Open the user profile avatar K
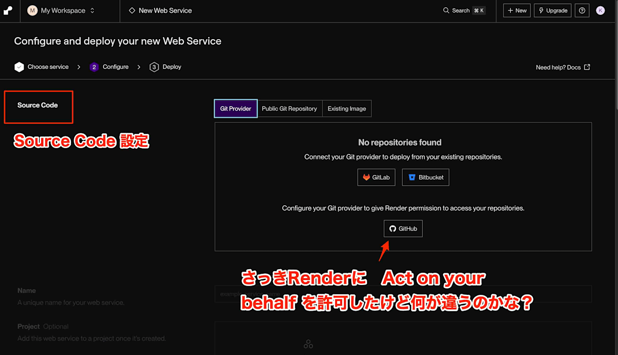618x355 pixels. tap(600, 10)
